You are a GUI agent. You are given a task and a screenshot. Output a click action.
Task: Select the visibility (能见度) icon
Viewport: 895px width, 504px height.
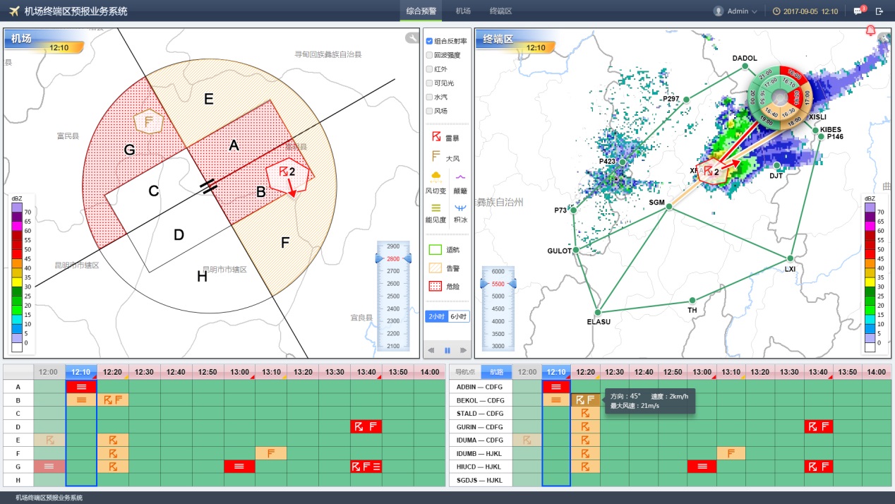point(436,208)
